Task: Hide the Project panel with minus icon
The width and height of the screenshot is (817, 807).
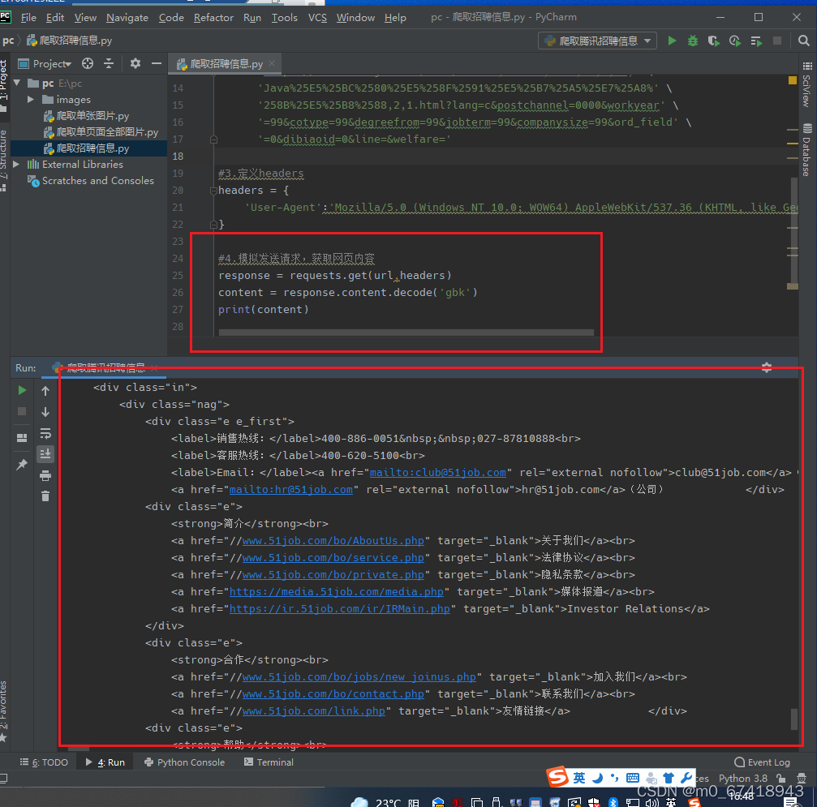Action: (157, 63)
